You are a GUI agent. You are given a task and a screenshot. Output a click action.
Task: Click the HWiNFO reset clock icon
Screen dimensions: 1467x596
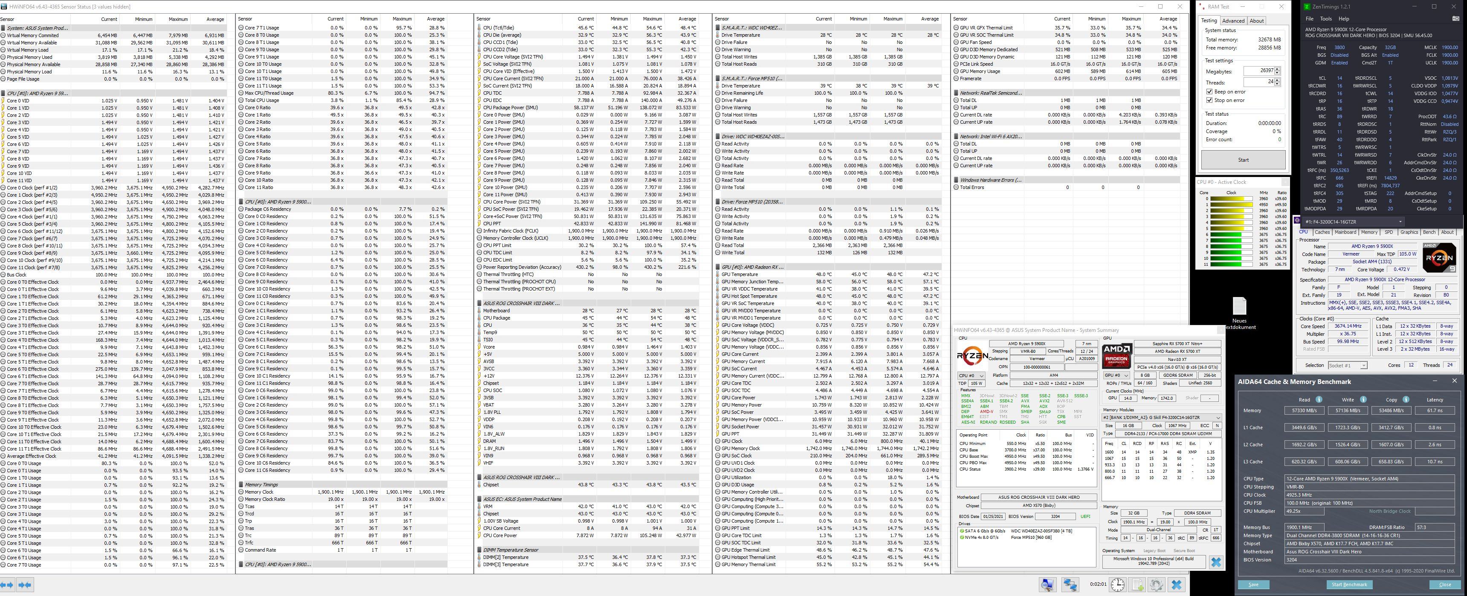coord(1117,584)
